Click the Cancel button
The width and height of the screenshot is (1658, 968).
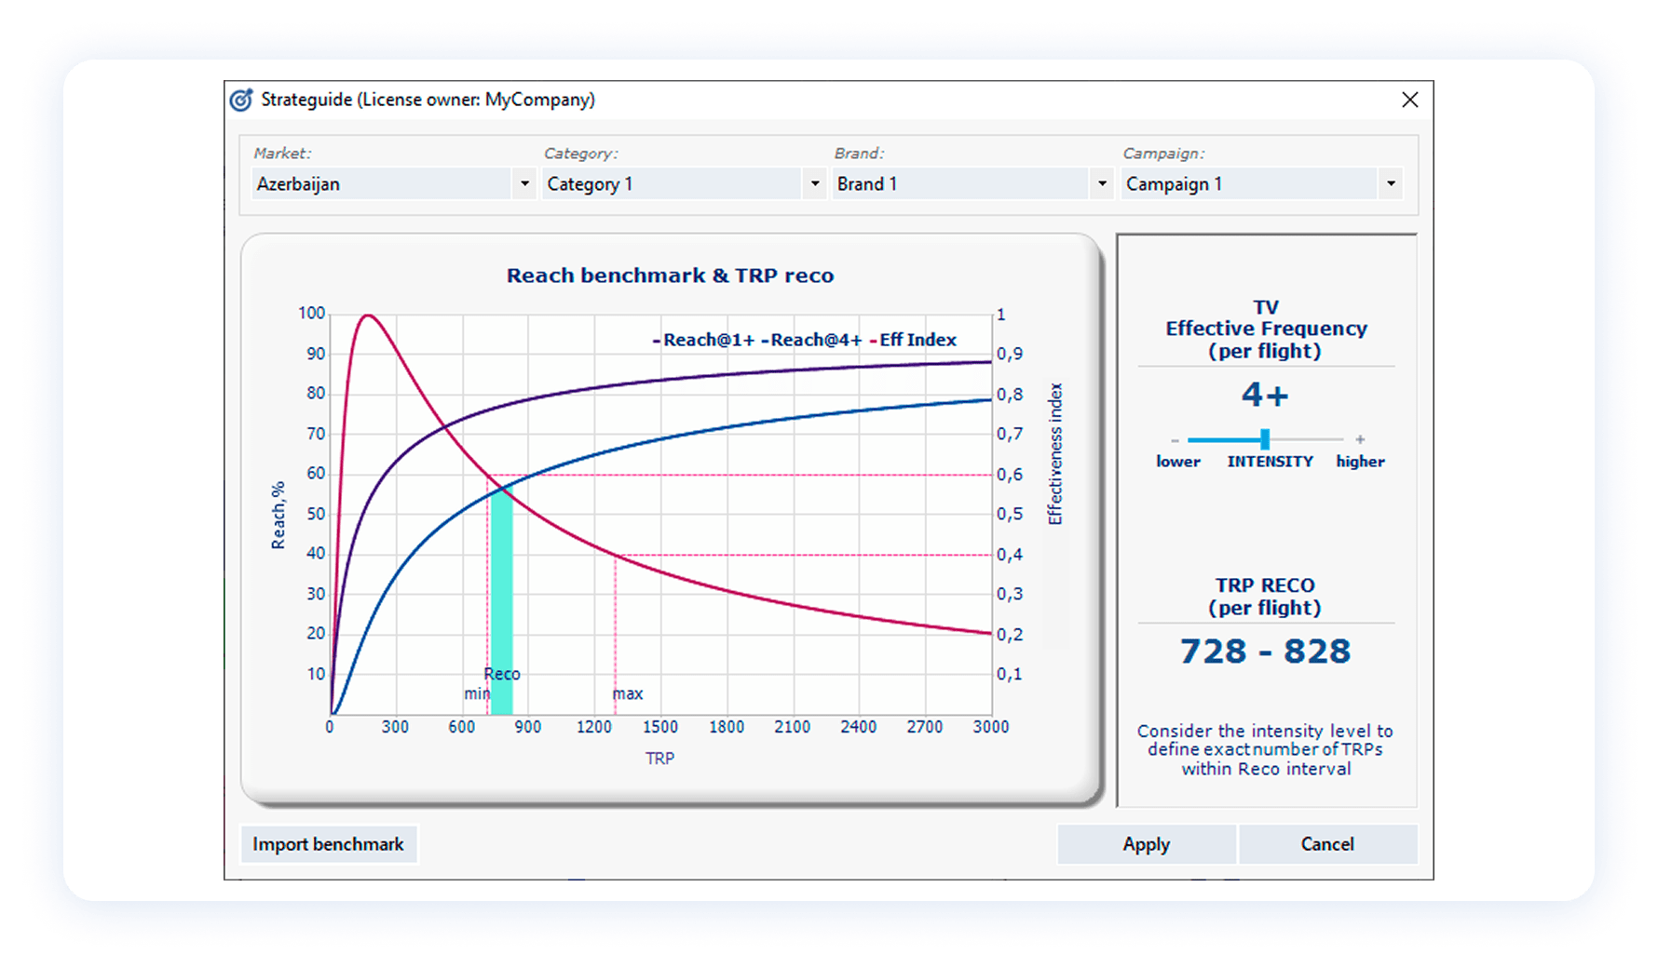1327,844
